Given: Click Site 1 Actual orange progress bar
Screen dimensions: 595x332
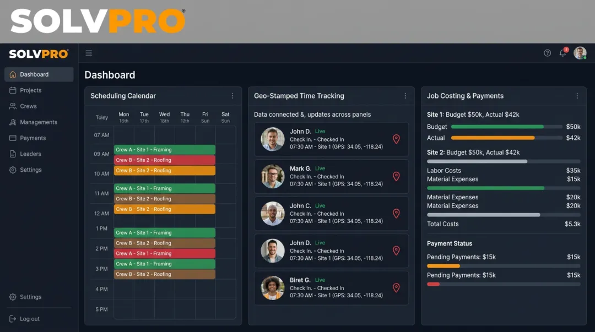Looking at the screenshot, I should pyautogui.click(x=506, y=138).
